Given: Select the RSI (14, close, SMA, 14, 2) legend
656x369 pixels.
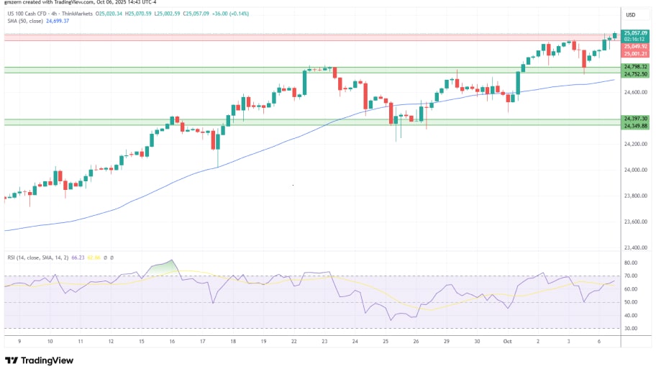Looking at the screenshot, I should pos(41,257).
